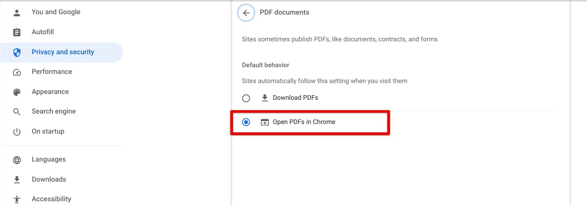Click the Performance gauge icon
587x205 pixels.
tap(17, 72)
